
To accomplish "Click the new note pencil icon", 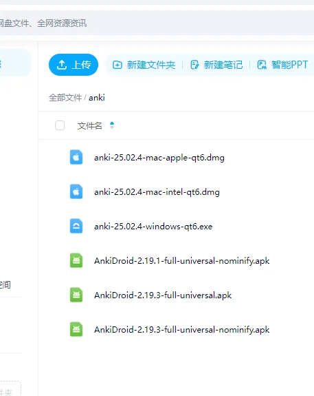I will [194, 65].
